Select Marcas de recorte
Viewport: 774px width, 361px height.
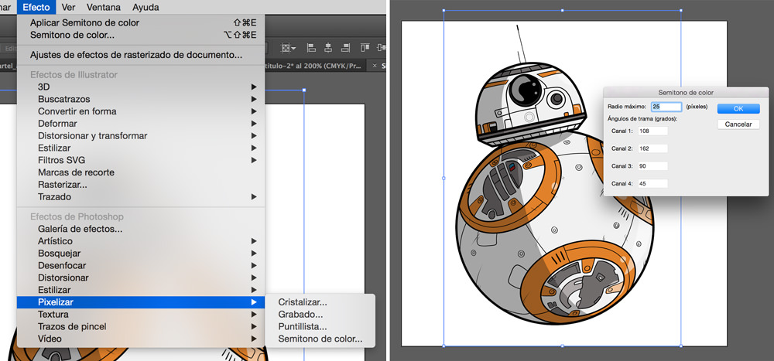[141, 172]
